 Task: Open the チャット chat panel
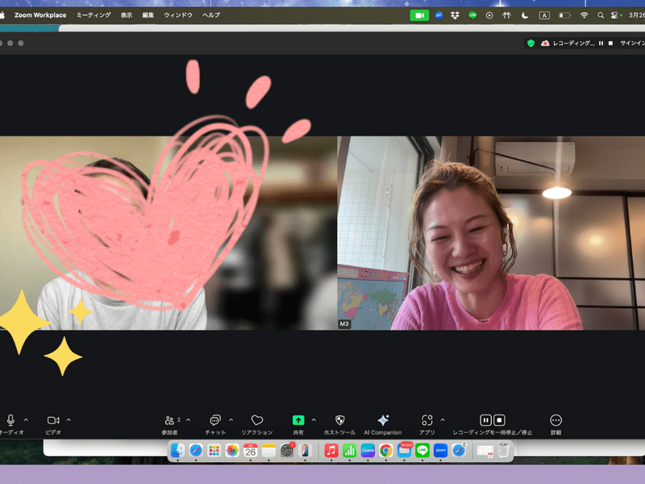pos(215,420)
